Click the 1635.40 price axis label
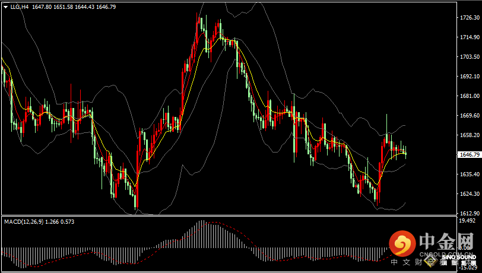482x273 pixels. (470, 174)
